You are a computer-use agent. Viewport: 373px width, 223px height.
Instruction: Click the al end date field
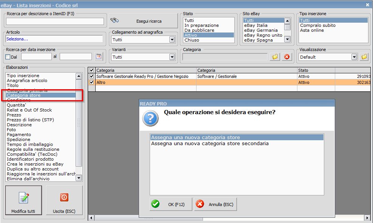(x=76, y=57)
